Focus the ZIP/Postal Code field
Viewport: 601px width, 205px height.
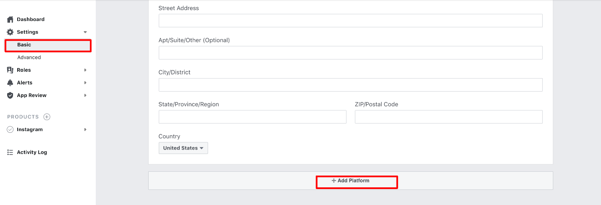[449, 117]
